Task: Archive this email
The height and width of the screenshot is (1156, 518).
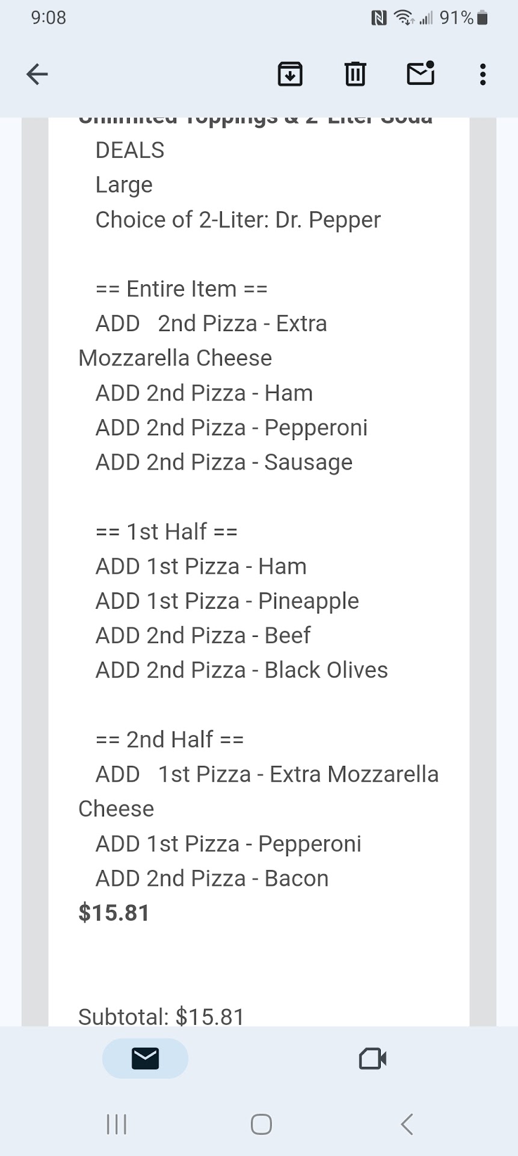Action: (x=290, y=75)
